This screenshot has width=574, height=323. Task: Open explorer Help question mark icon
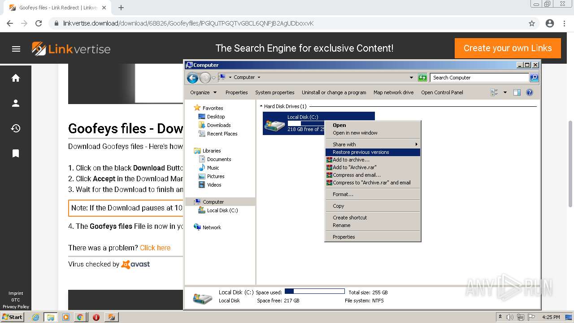(x=530, y=92)
